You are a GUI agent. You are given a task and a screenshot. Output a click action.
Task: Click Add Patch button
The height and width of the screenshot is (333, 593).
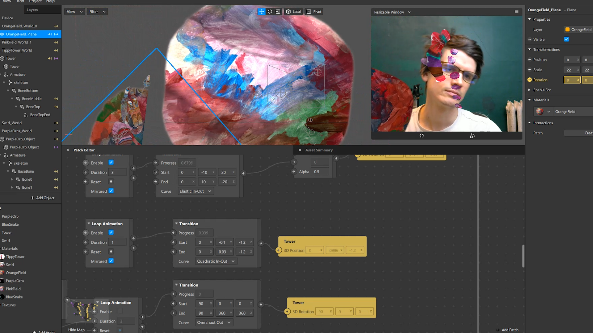point(507,330)
